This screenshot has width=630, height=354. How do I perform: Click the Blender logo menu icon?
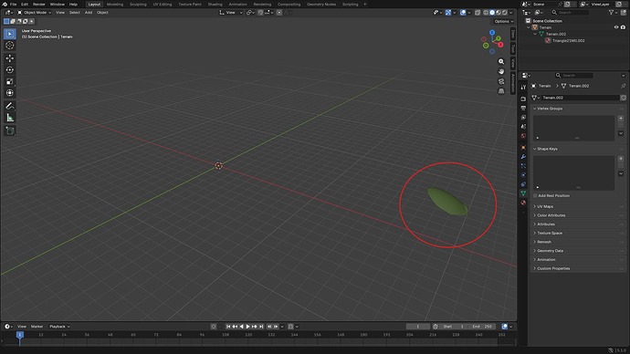click(5, 4)
